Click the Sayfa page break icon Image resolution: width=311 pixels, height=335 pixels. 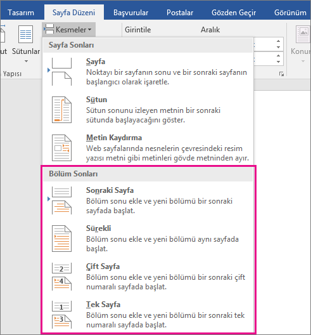(61, 72)
